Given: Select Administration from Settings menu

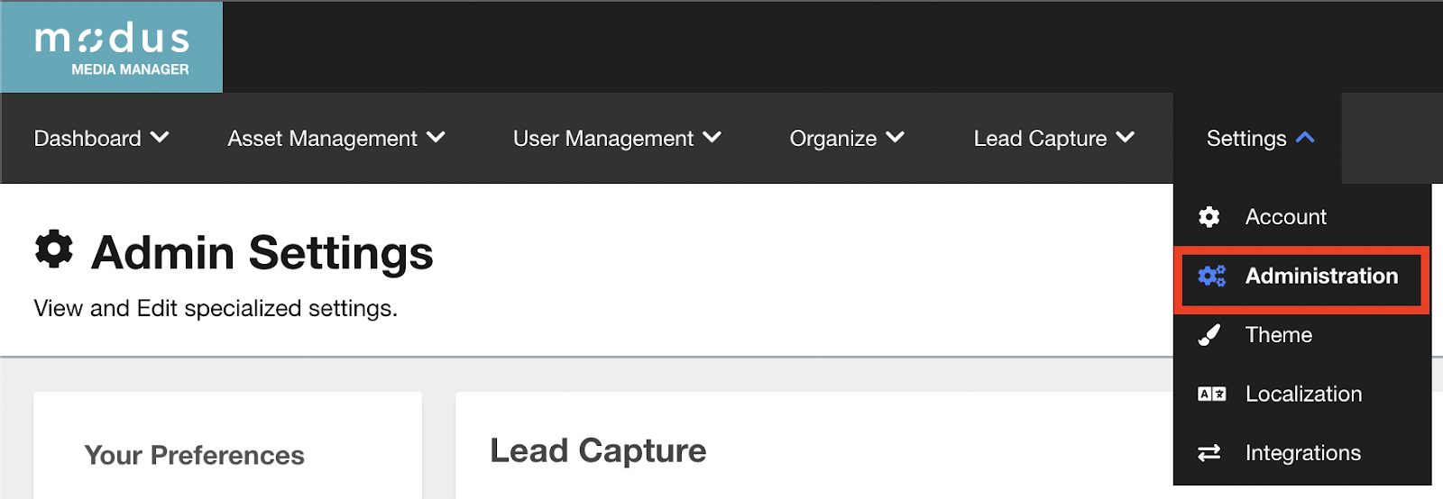Looking at the screenshot, I should (1321, 276).
